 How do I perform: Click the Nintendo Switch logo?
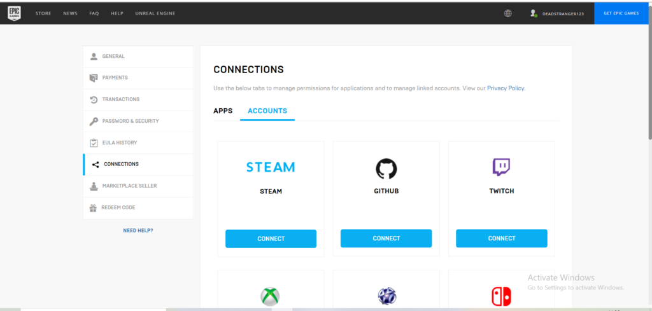pyautogui.click(x=502, y=296)
